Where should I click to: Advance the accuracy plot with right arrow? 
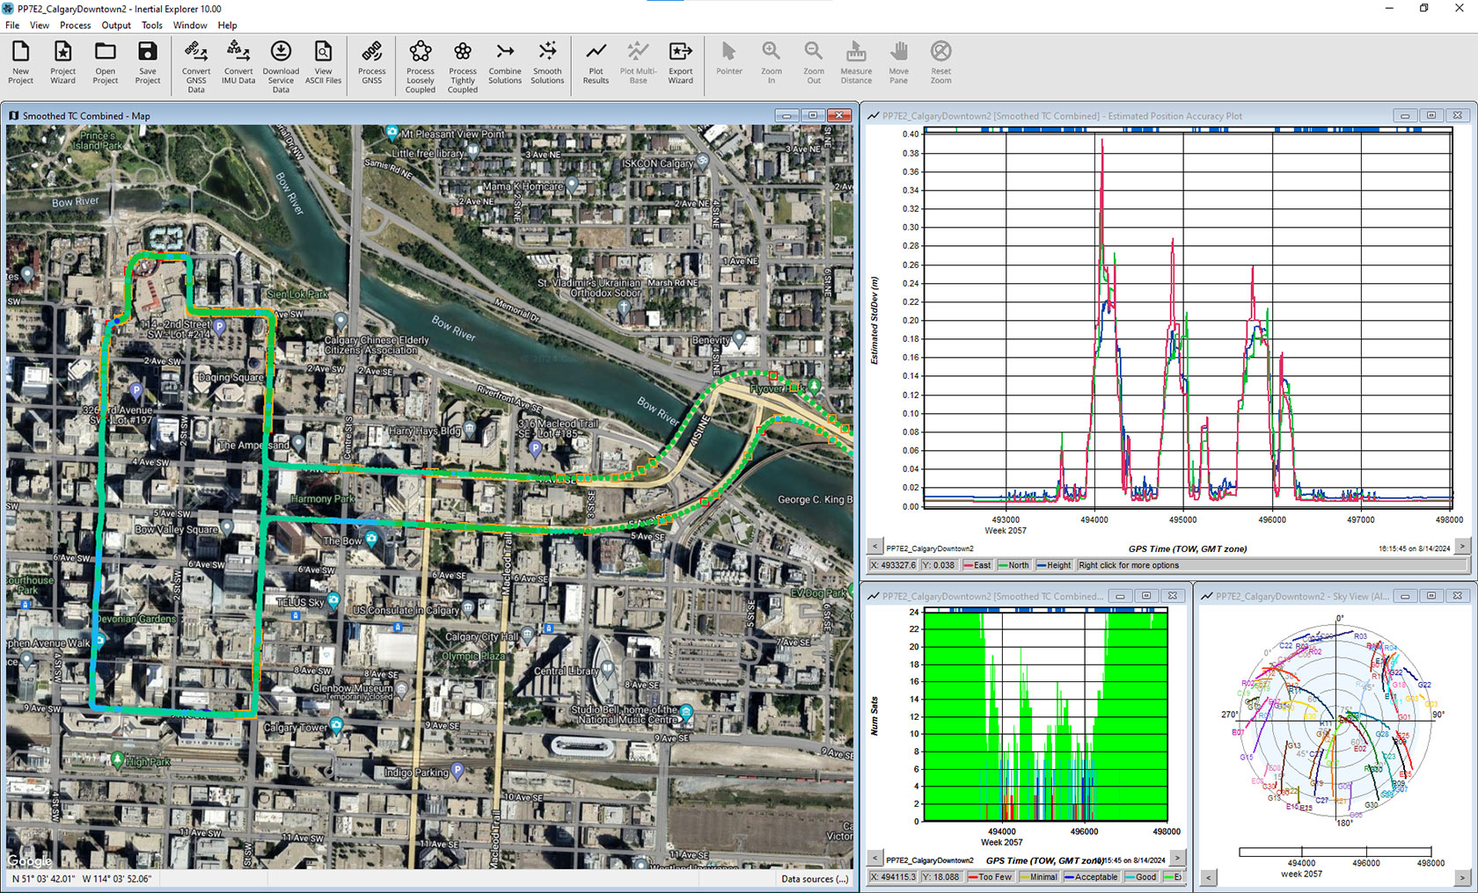pos(1461,545)
